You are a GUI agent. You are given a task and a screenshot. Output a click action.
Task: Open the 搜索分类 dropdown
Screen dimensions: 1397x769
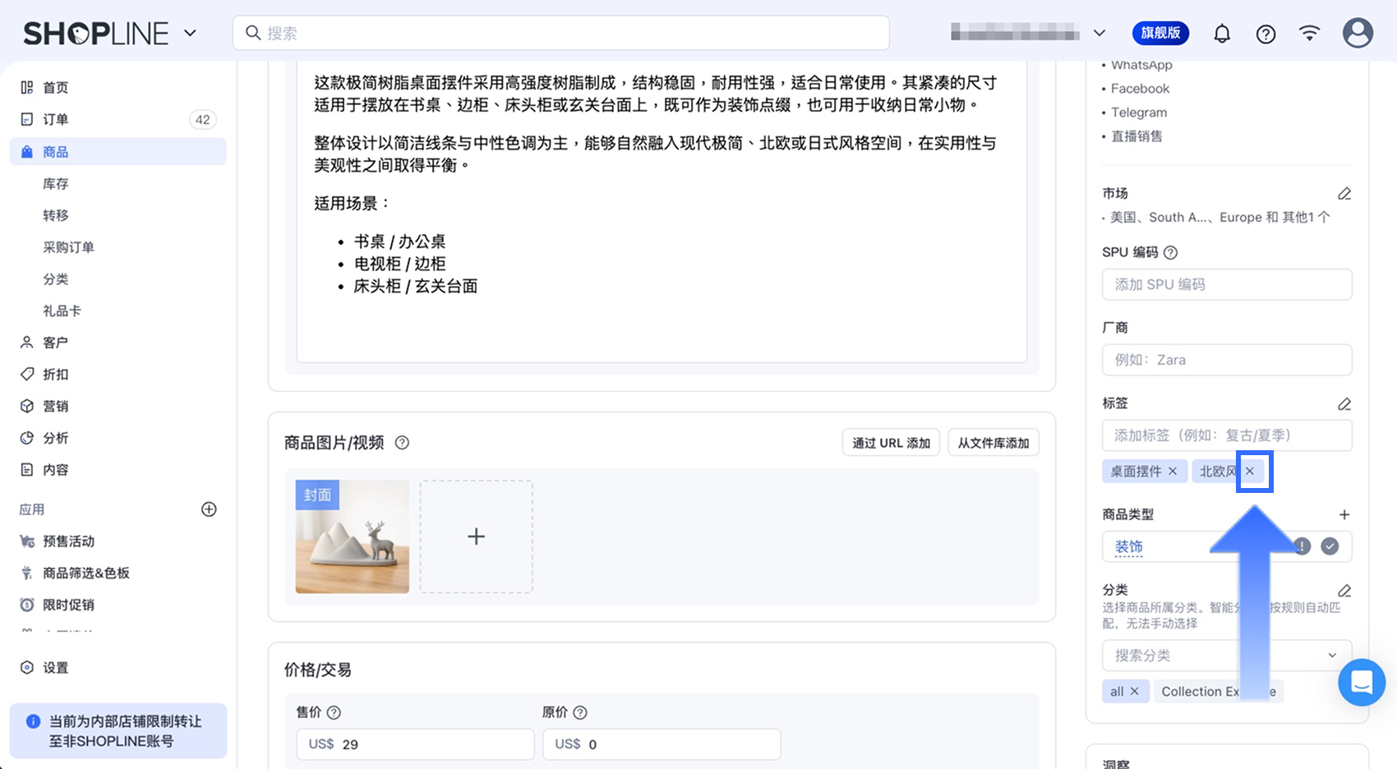click(1227, 656)
